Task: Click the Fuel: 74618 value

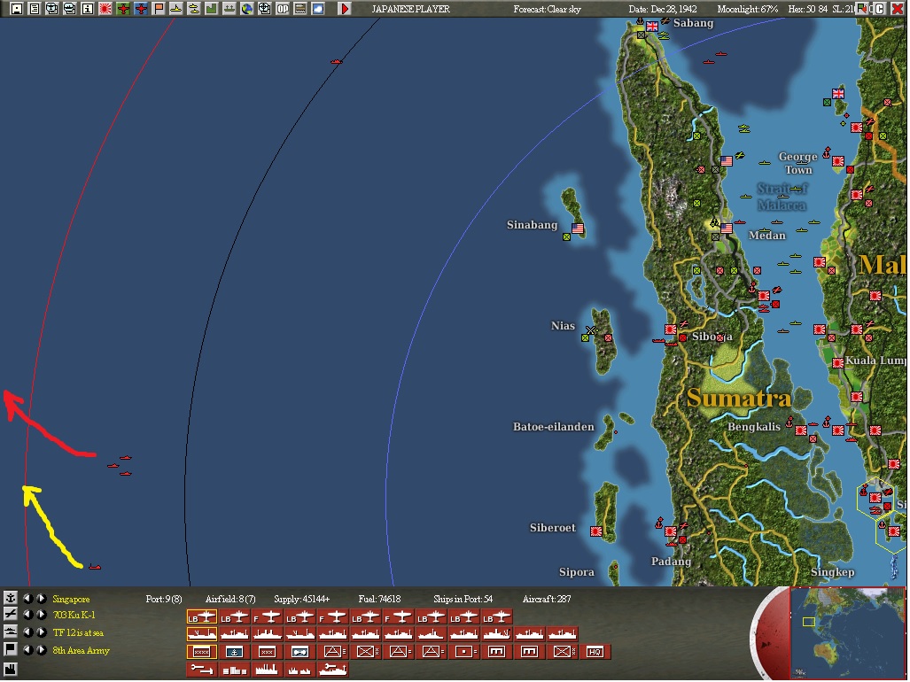Action: [379, 599]
